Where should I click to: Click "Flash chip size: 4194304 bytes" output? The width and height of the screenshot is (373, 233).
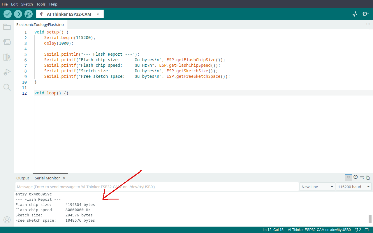55,205
